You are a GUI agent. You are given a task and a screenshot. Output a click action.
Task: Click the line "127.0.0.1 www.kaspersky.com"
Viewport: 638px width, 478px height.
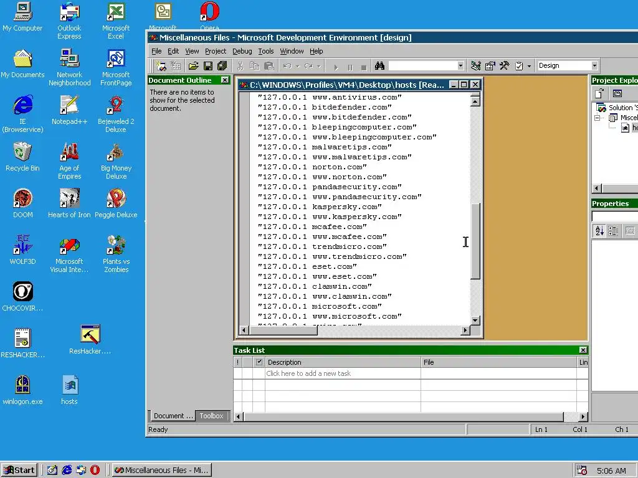pos(330,217)
